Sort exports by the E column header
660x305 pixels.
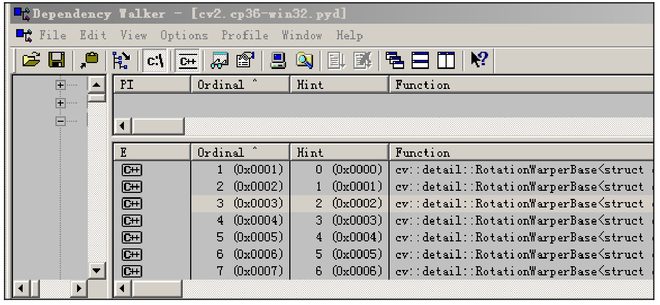151,153
